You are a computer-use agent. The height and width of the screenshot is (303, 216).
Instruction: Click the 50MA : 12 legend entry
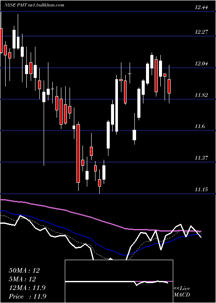24,271
